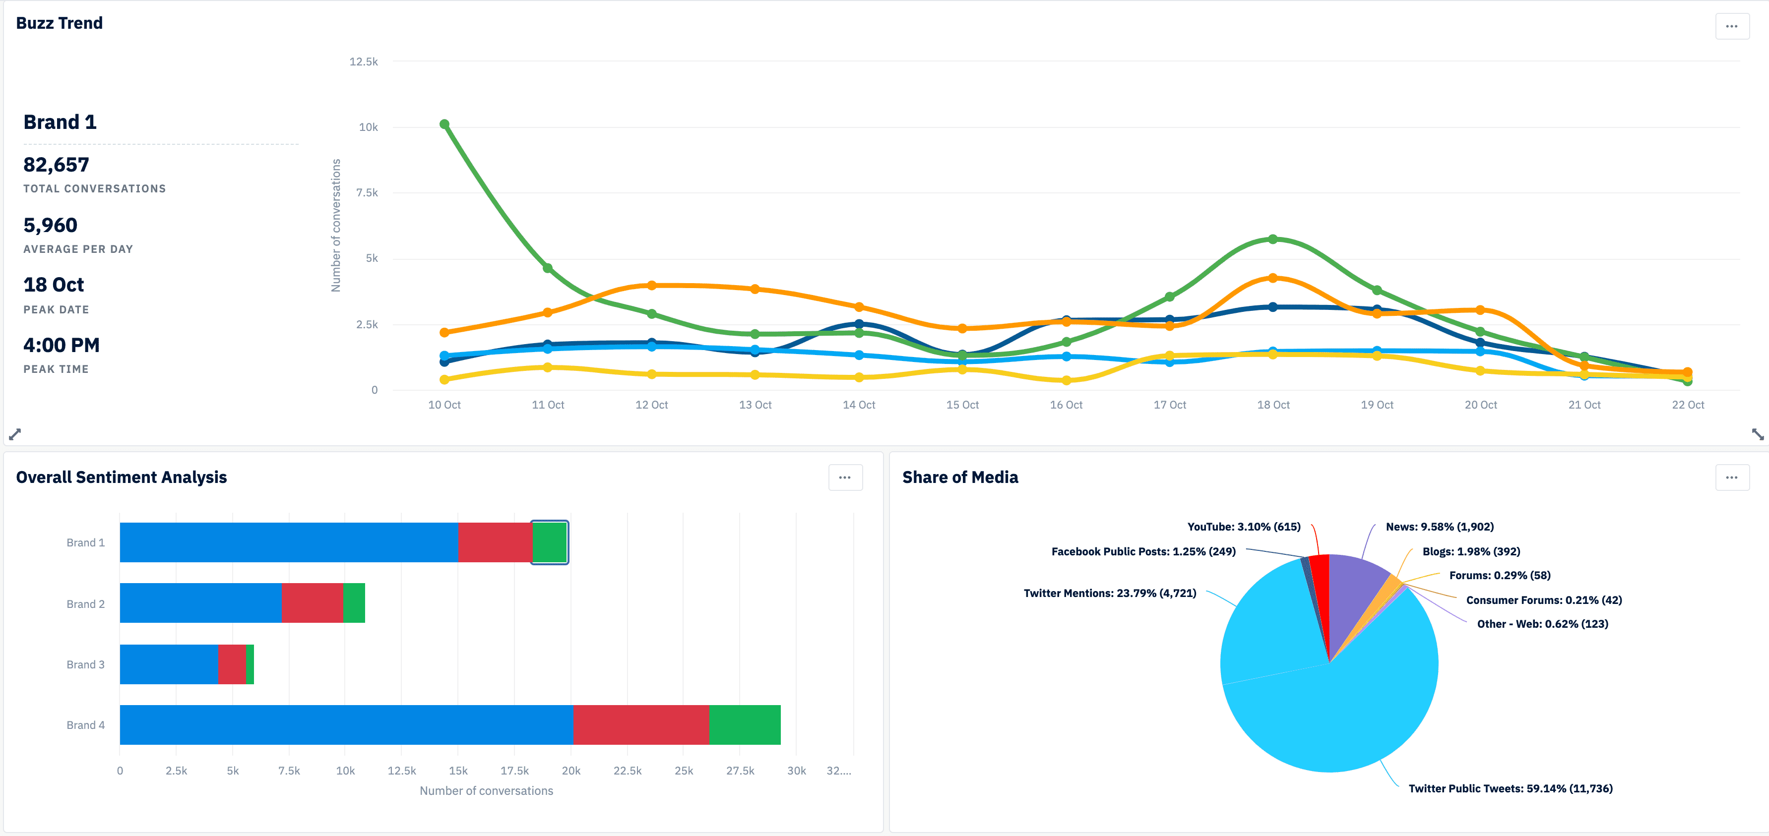Expand the Buzz Trend chart using bottom-left arrow
1769x836 pixels.
click(x=14, y=434)
